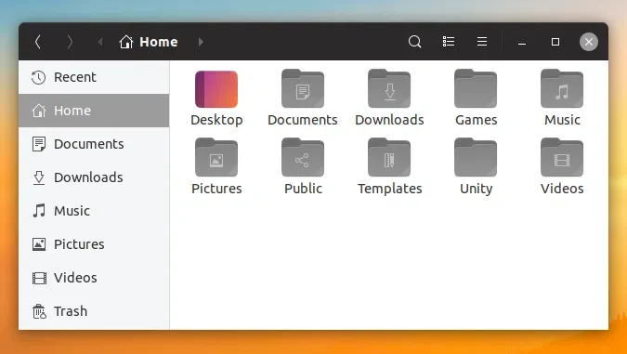This screenshot has height=354, width=627.
Task: Click path bar left triangle arrow
Action: pyautogui.click(x=100, y=42)
